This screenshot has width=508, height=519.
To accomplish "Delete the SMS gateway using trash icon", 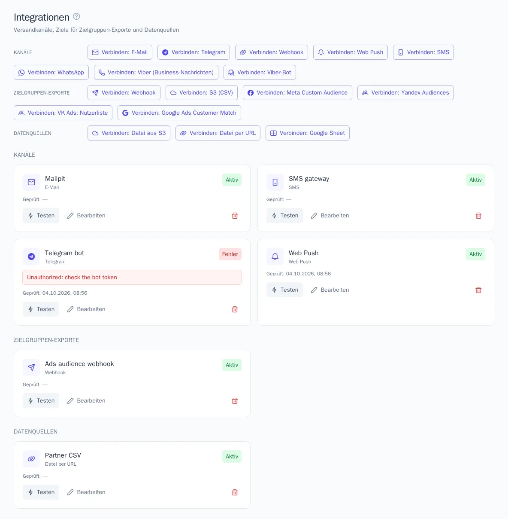I will coord(478,216).
